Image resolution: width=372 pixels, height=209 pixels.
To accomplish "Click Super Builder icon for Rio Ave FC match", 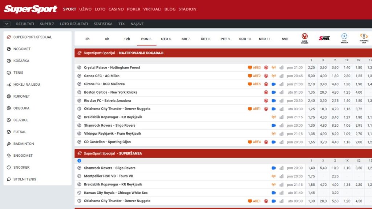I will pos(266,101).
